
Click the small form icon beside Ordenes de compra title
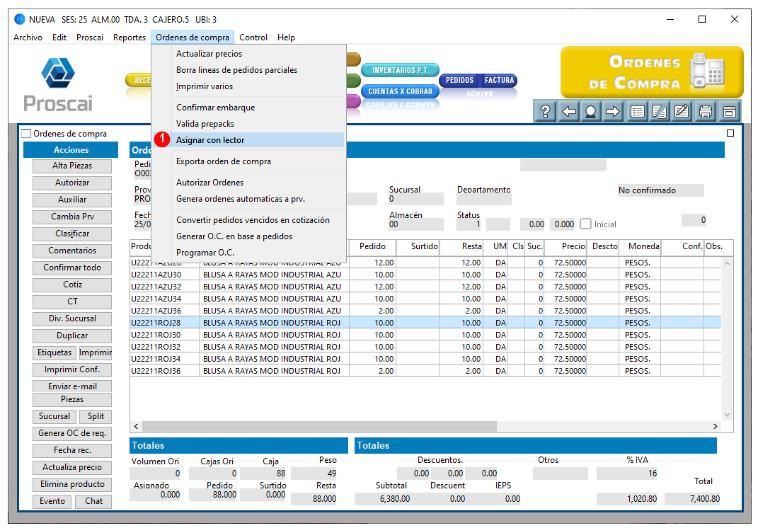click(26, 134)
